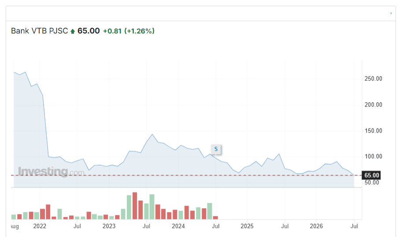The image size is (399, 237).
Task: Click the 150.00 price axis label
Action: (x=373, y=130)
